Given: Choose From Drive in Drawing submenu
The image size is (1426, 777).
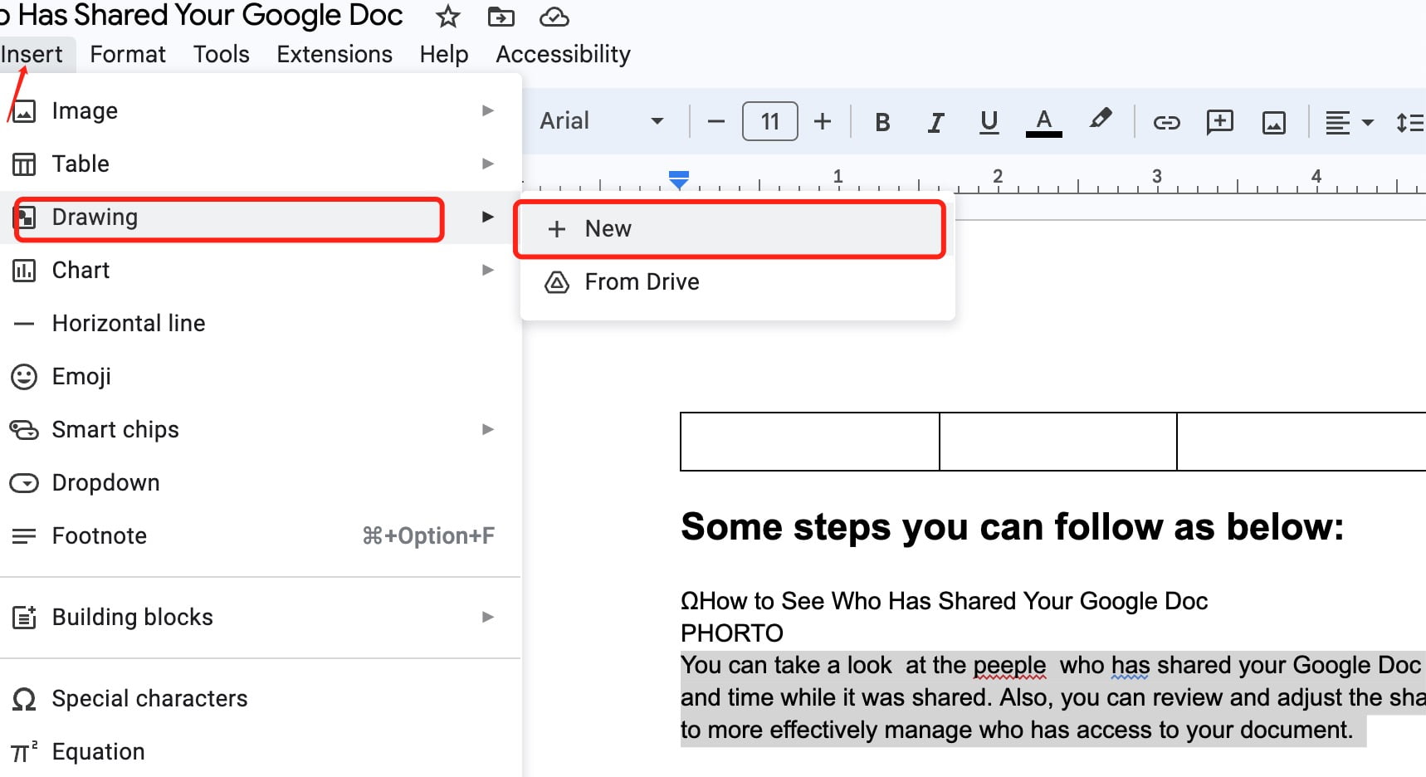Looking at the screenshot, I should tap(738, 281).
